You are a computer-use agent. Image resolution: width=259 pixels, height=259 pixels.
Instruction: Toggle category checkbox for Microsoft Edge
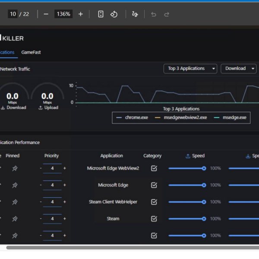154,185
